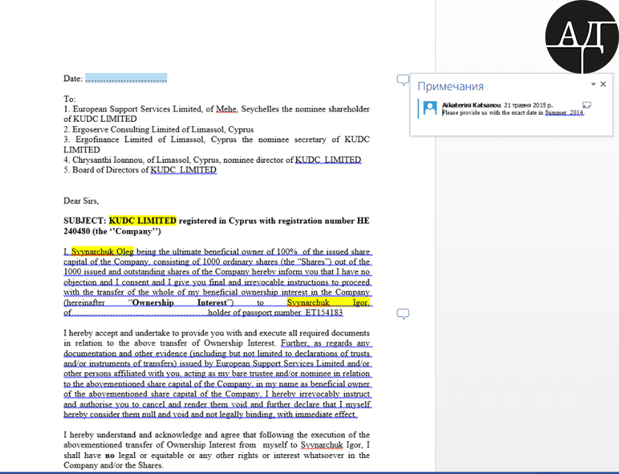619x474 pixels.
Task: Click the comment balloon beside the Date line
Action: click(402, 80)
